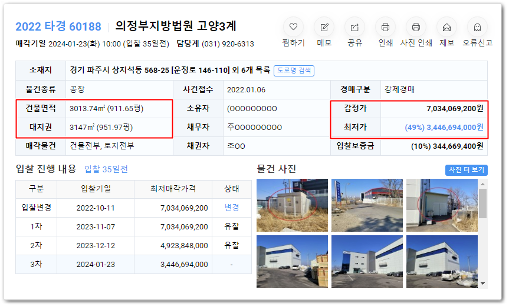Select the 1차 row date 2023-11-07
The image size is (509, 307).
coord(96,226)
